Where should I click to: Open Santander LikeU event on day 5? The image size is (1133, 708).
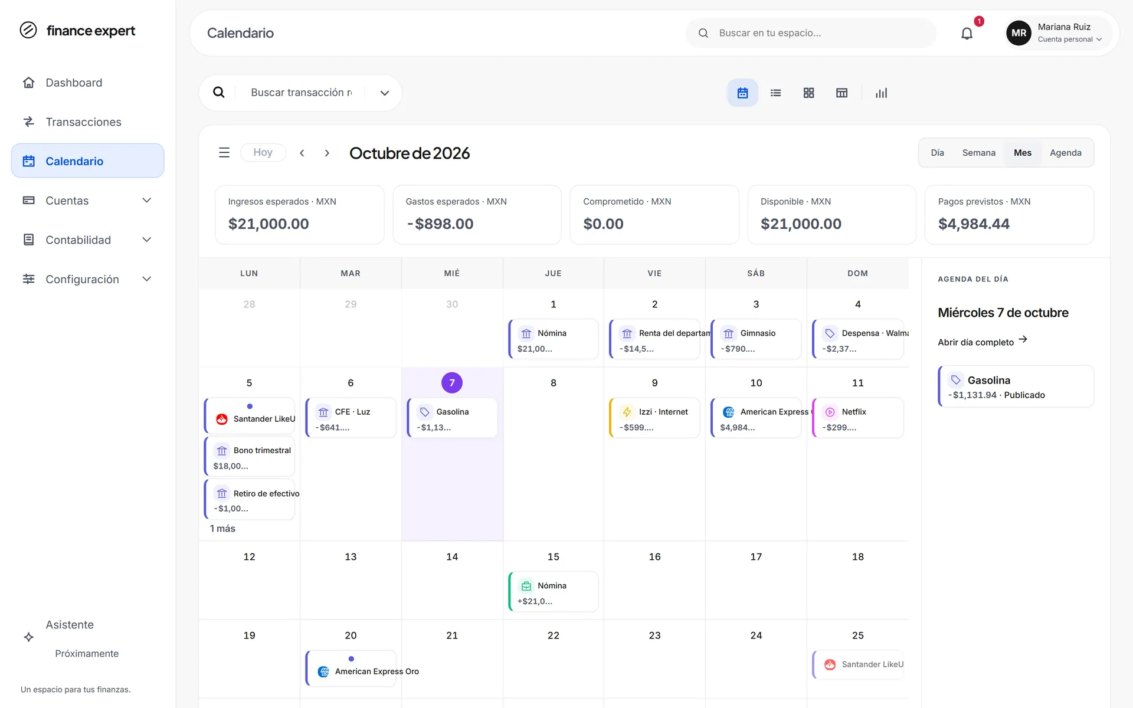[x=250, y=415]
